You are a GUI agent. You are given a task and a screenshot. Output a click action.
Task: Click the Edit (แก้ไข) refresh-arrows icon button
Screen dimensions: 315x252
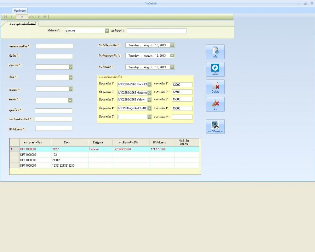pyautogui.click(x=215, y=69)
